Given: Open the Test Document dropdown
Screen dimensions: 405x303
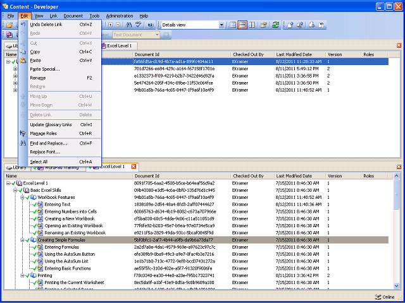Looking at the screenshot, I should 157,35.
